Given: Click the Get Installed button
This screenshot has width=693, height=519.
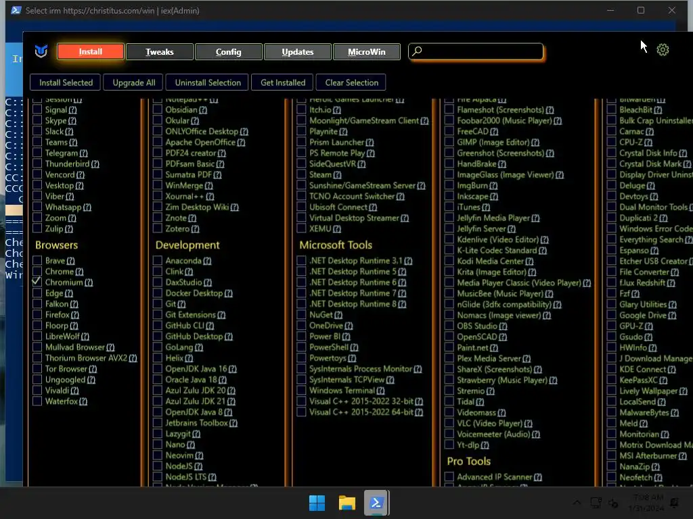Looking at the screenshot, I should point(283,82).
